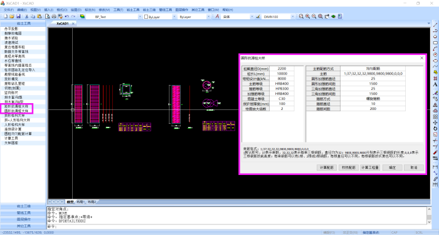Toggle the ByLayer color checkbox

146,17
